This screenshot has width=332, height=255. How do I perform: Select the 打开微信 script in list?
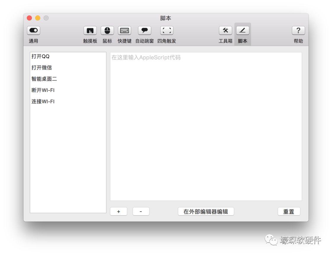pyautogui.click(x=42, y=68)
